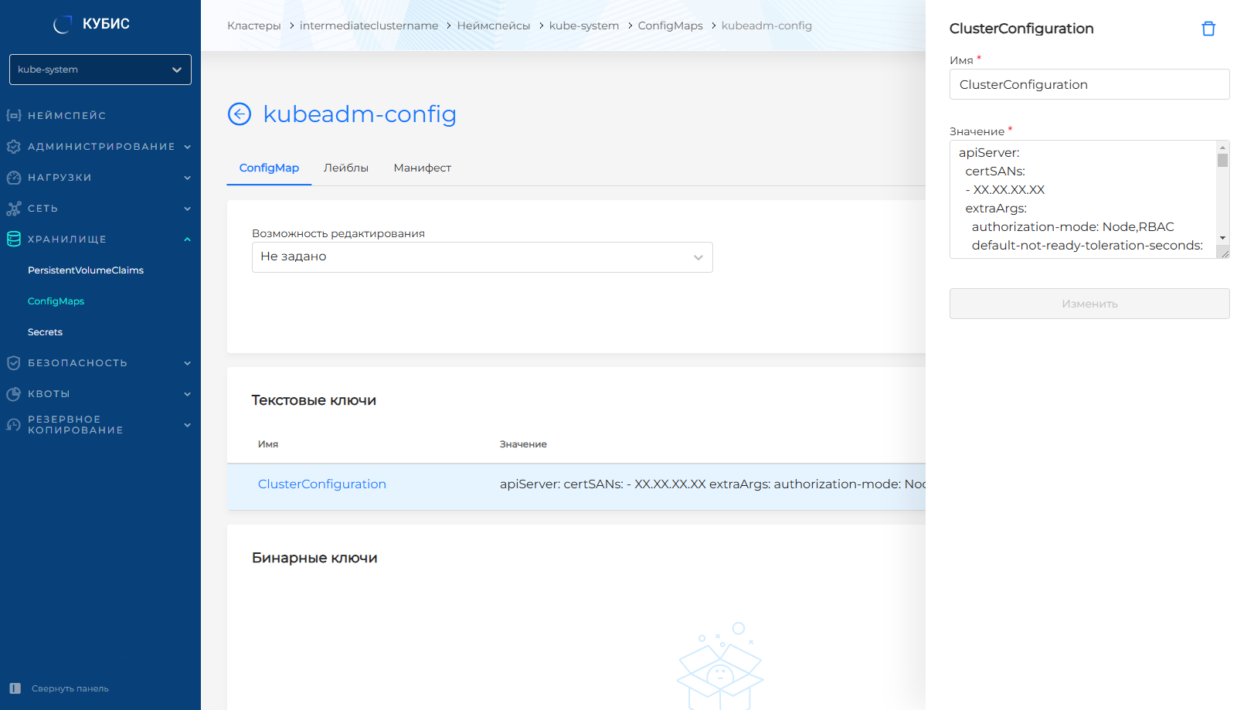The image size is (1254, 710).
Task: Click the Нагрузки gauge icon
Action: coord(14,178)
